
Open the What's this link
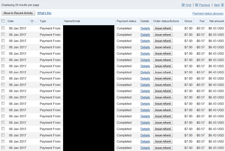click(44, 13)
